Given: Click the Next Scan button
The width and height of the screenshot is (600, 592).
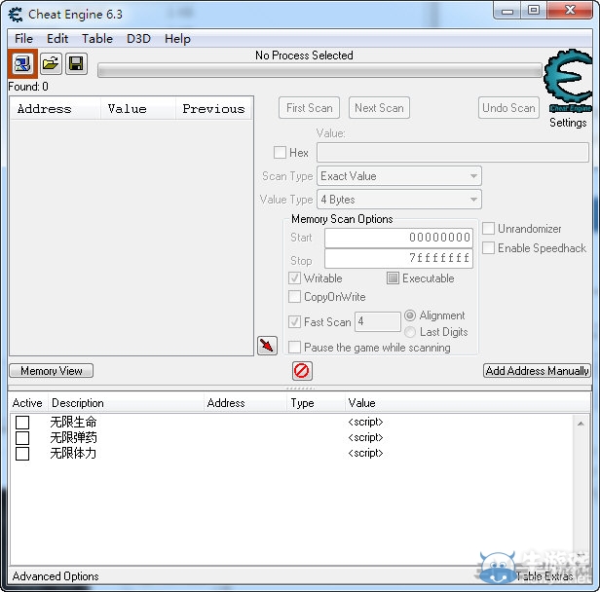Looking at the screenshot, I should [379, 108].
